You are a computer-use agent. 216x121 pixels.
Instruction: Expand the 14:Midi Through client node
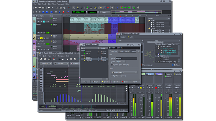pyautogui.click(x=156, y=47)
